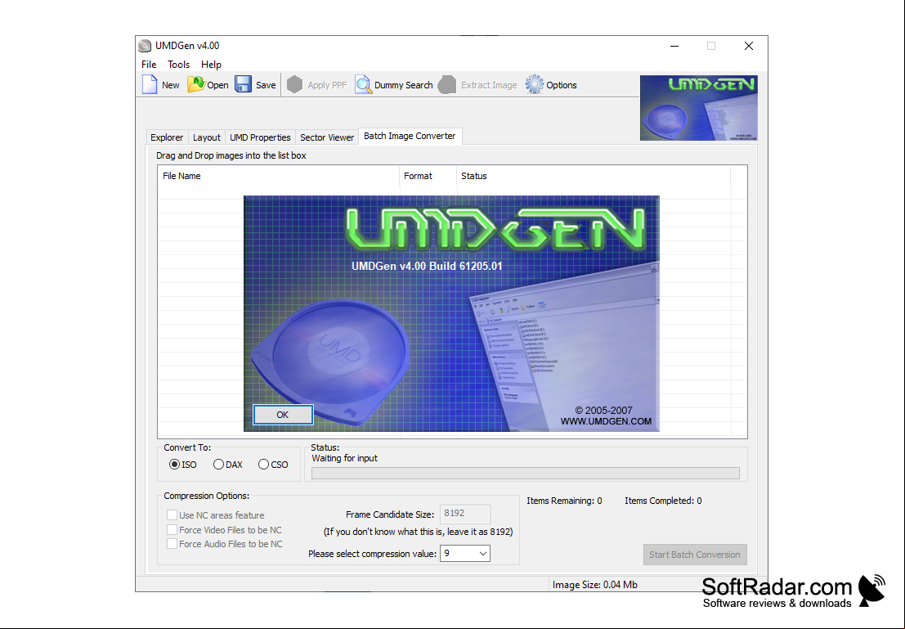
Task: Click the Apply PPF icon
Action: tap(295, 84)
